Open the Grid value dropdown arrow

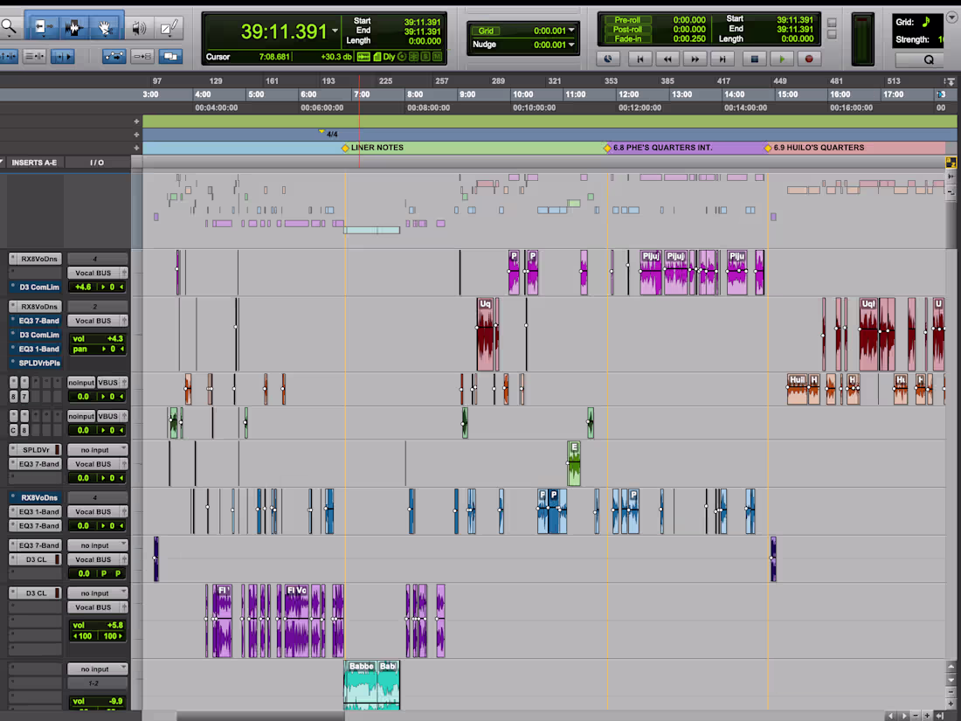click(x=571, y=30)
